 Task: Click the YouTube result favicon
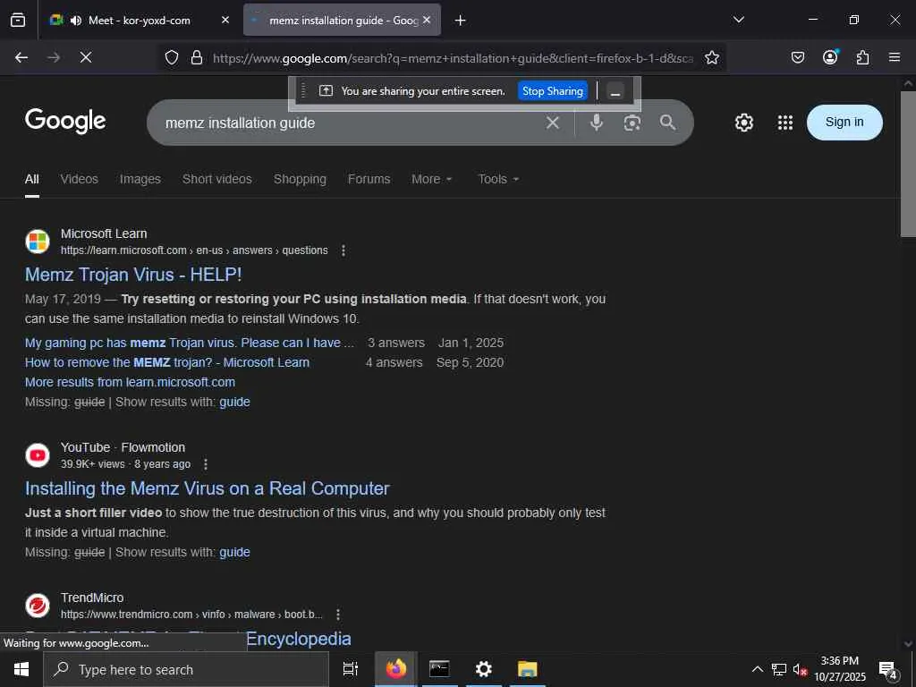(x=38, y=455)
